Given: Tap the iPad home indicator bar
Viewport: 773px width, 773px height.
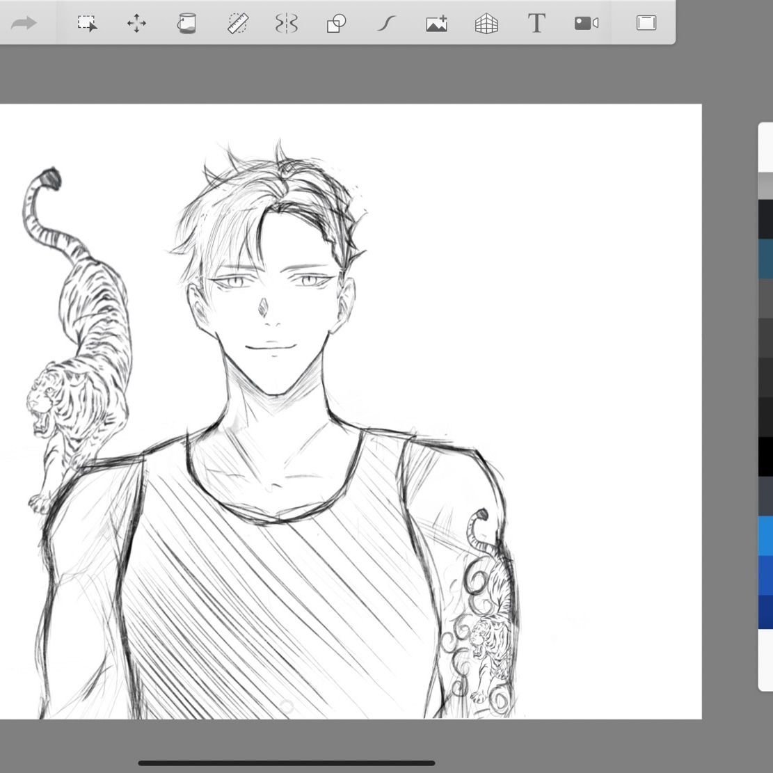Looking at the screenshot, I should (x=287, y=763).
